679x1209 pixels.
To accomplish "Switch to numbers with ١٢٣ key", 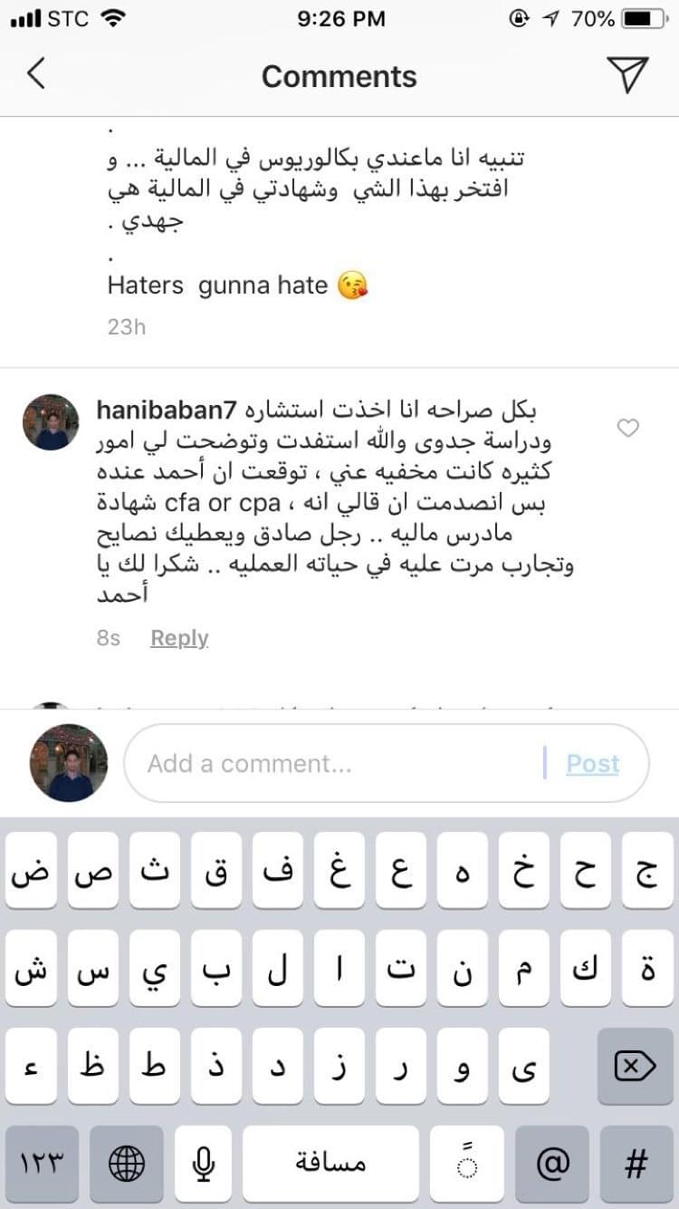I will (40, 1165).
